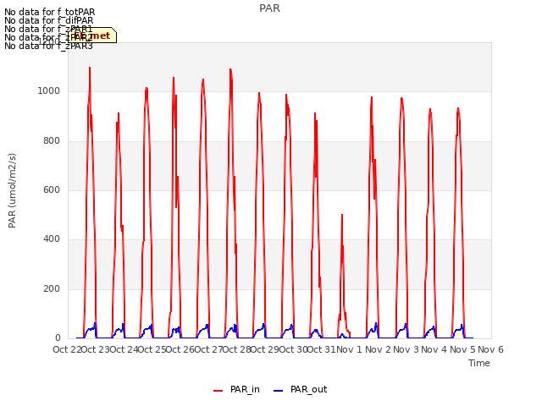The image size is (542, 406).
Task: Click the low Nov 1 PAR_in peak
Action: (x=342, y=215)
